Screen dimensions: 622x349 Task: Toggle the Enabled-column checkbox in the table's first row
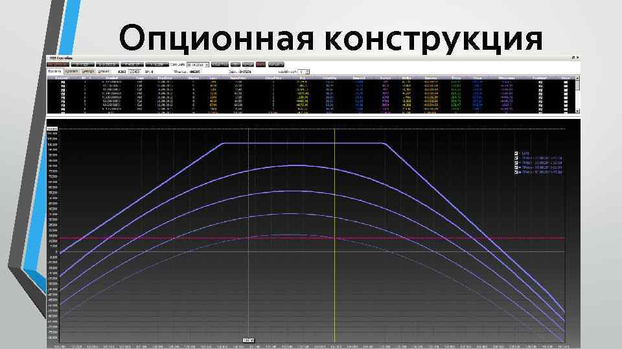[540, 82]
